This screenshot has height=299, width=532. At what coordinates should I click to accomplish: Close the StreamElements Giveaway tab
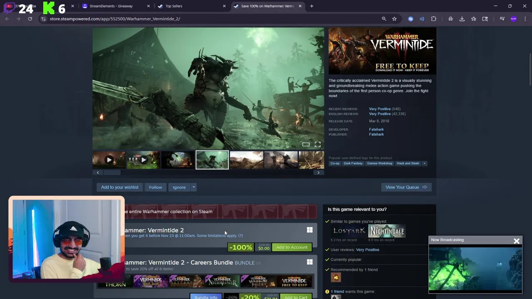pyautogui.click(x=148, y=6)
